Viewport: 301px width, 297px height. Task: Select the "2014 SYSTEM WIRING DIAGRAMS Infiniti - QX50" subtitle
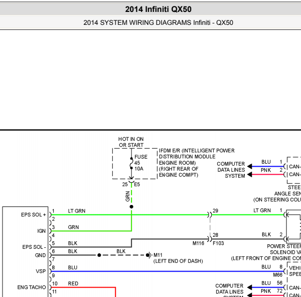[x=158, y=22]
